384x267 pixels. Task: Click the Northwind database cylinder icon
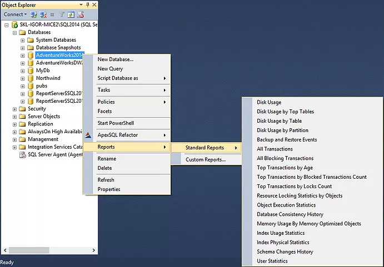31,78
